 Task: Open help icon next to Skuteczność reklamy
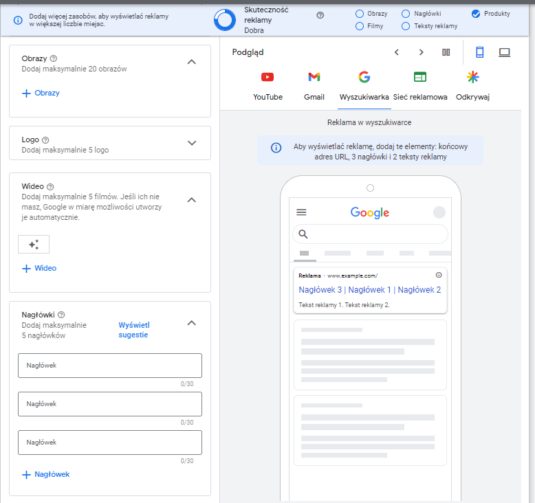[320, 15]
